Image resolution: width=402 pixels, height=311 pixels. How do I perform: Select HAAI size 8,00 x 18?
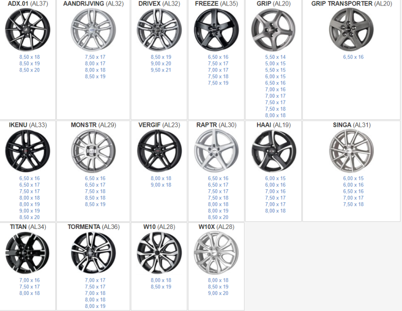click(x=275, y=211)
